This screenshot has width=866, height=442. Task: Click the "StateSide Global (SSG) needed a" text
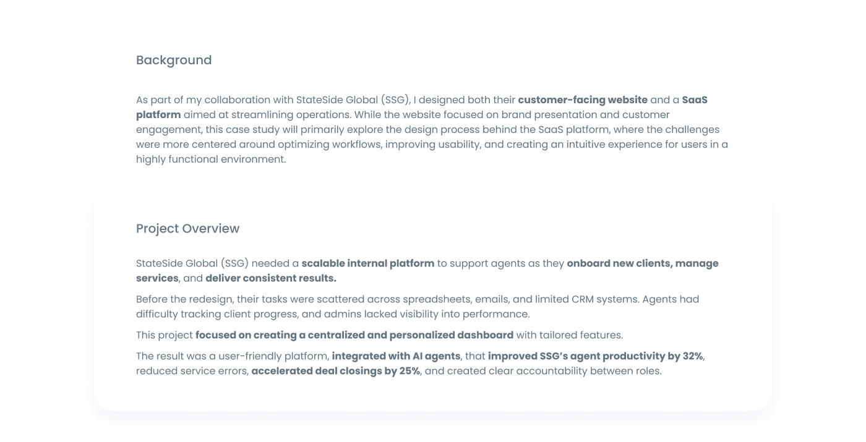pyautogui.click(x=217, y=263)
